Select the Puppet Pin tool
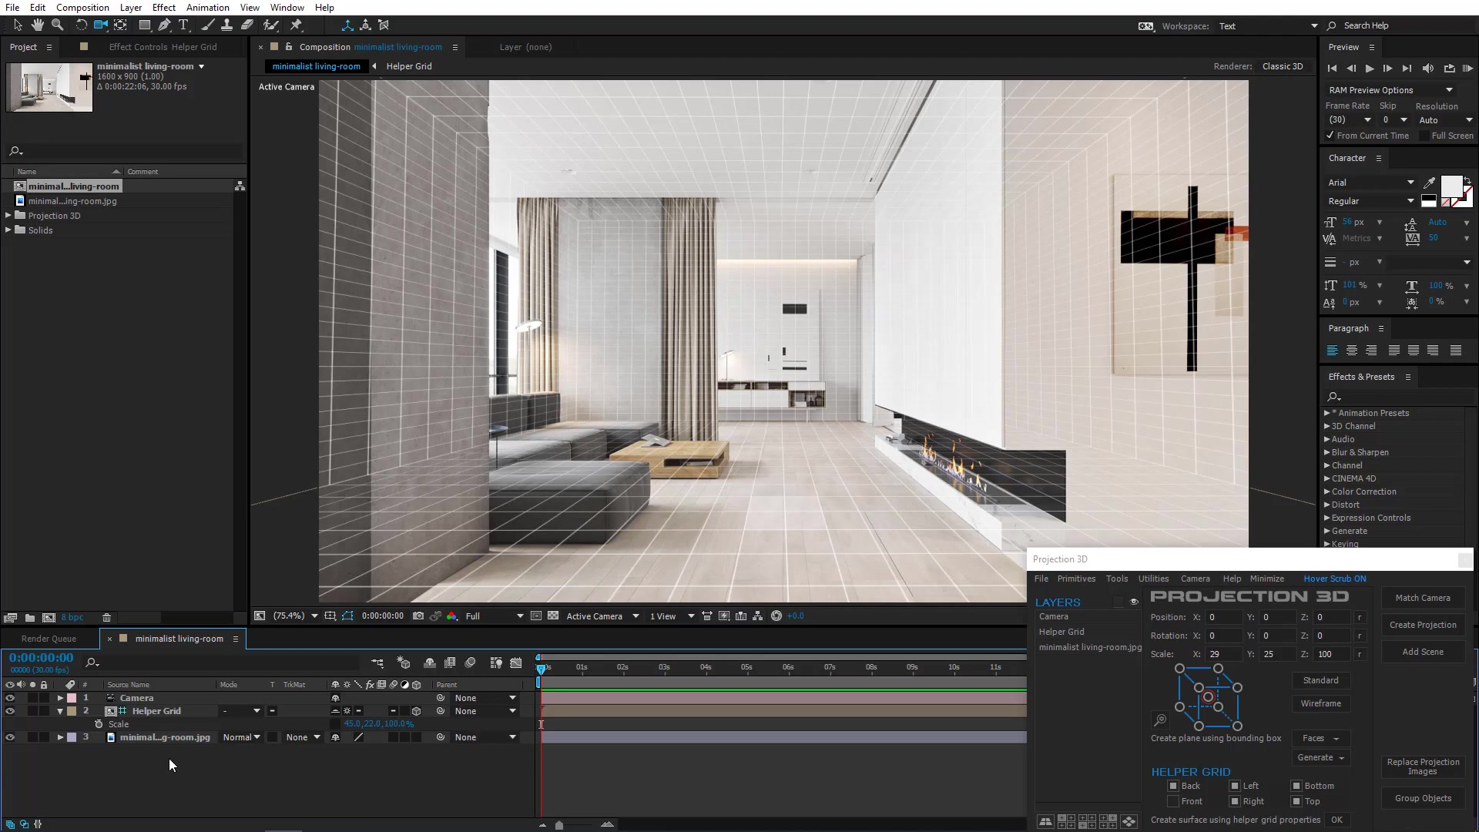 pyautogui.click(x=296, y=25)
